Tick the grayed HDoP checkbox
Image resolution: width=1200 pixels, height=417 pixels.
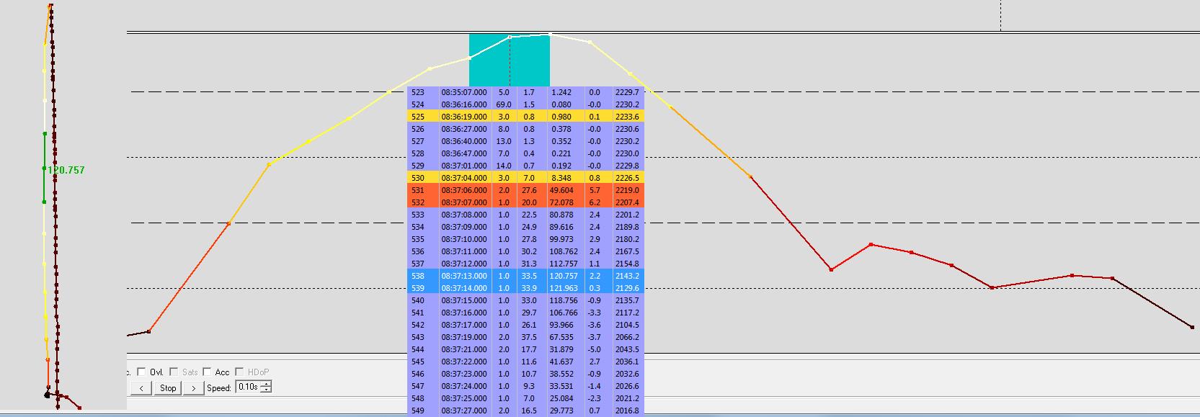click(x=239, y=372)
